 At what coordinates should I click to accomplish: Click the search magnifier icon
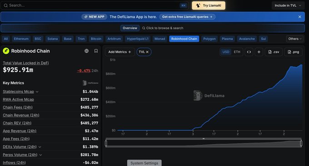[6, 5]
